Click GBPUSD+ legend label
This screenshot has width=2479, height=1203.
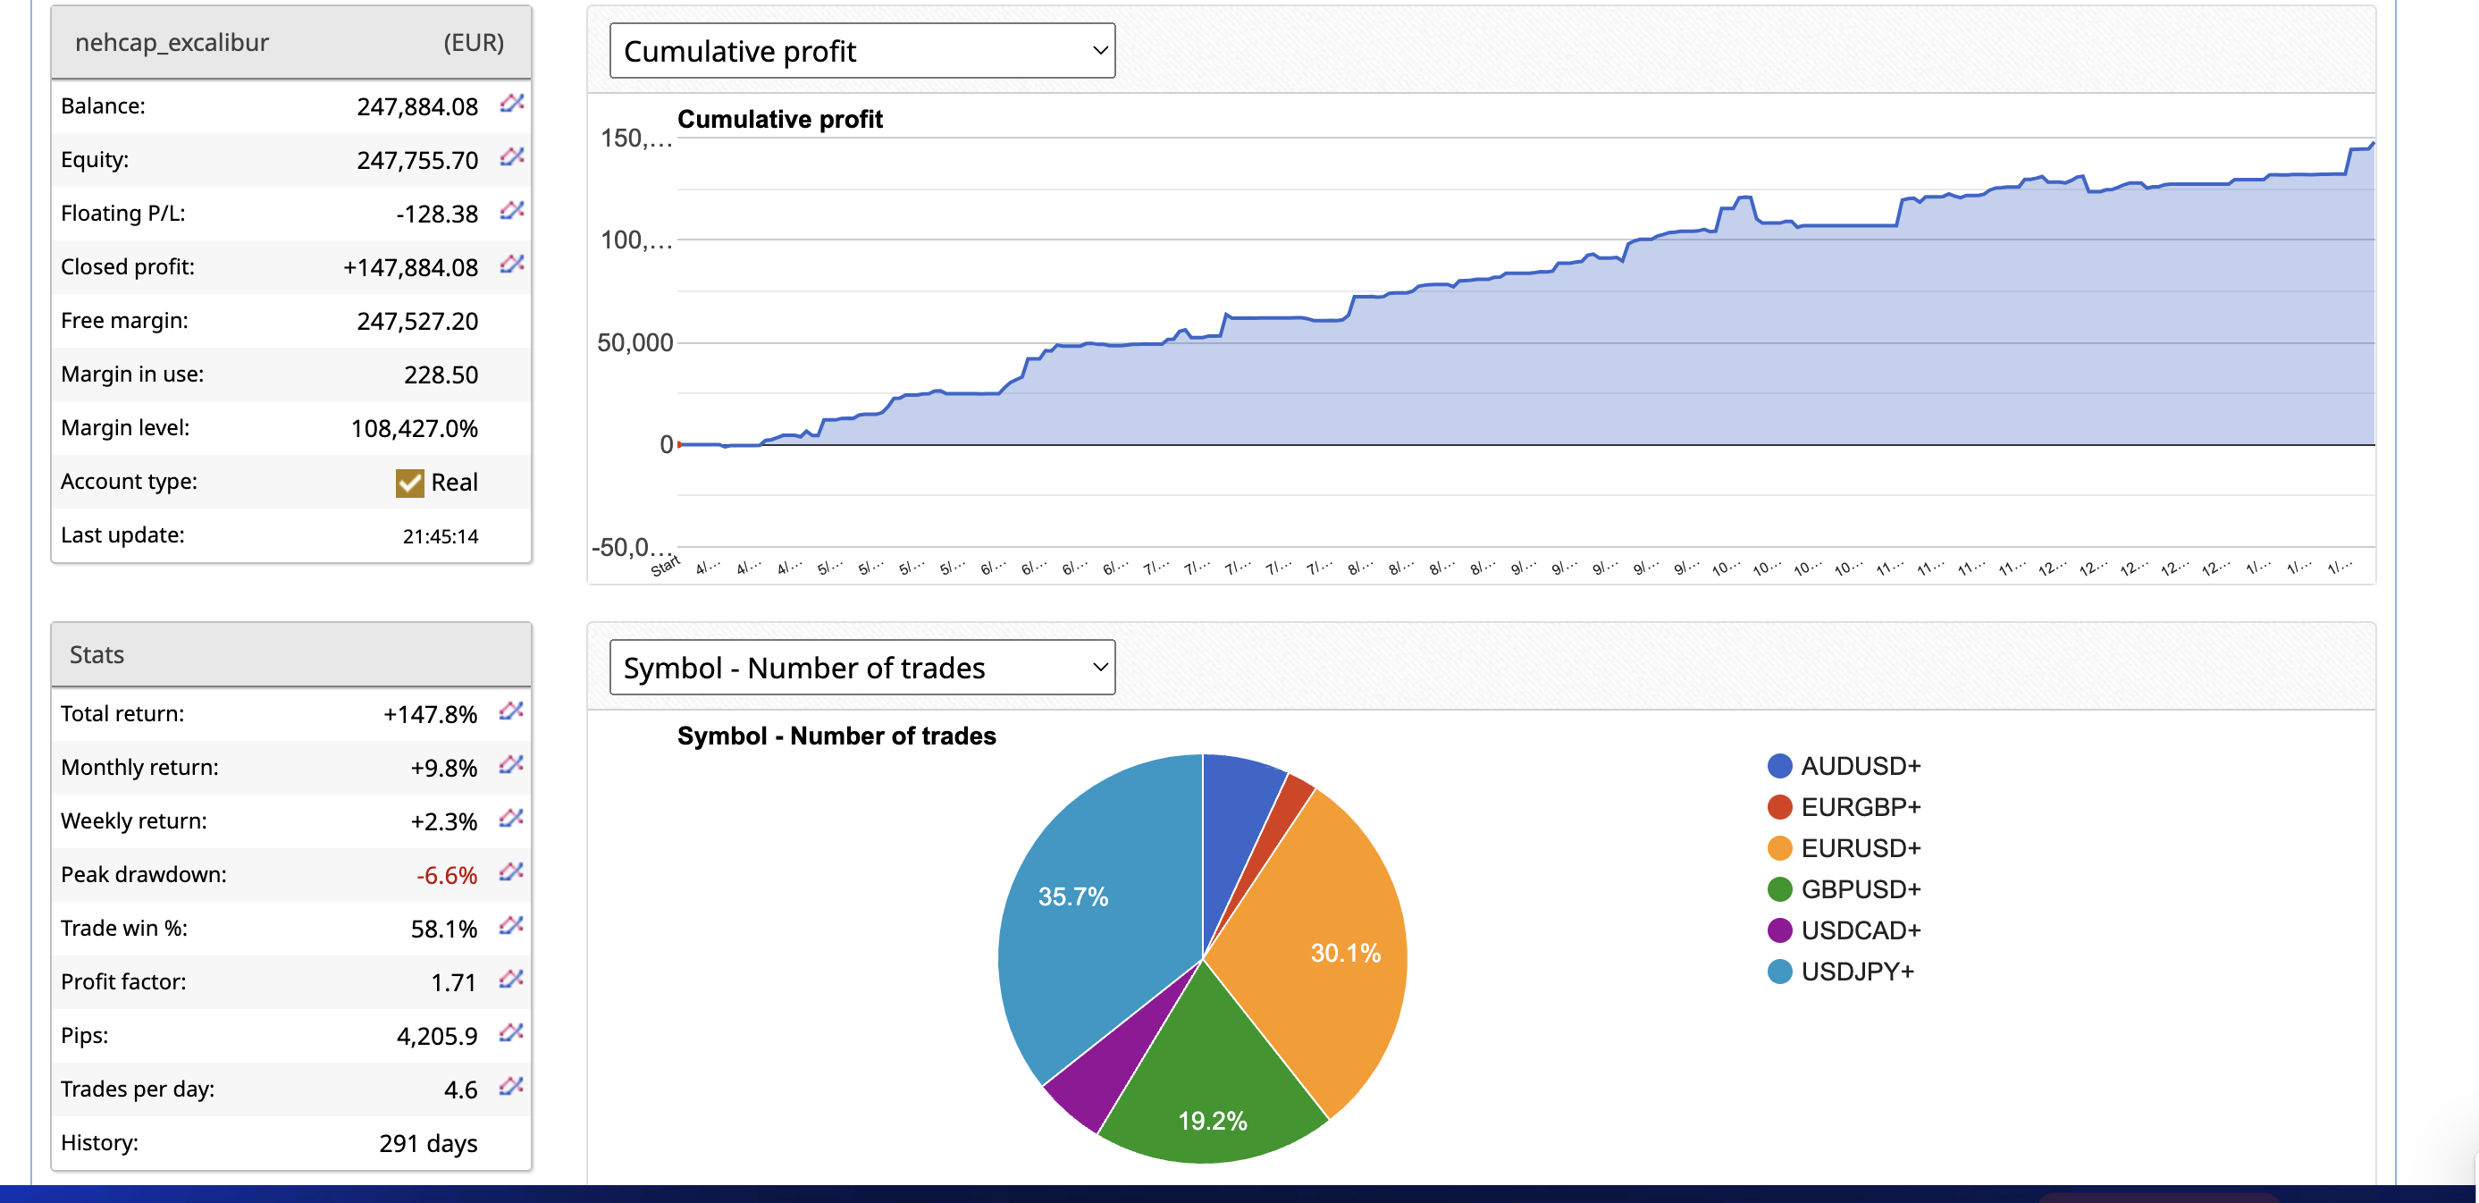coord(1859,889)
